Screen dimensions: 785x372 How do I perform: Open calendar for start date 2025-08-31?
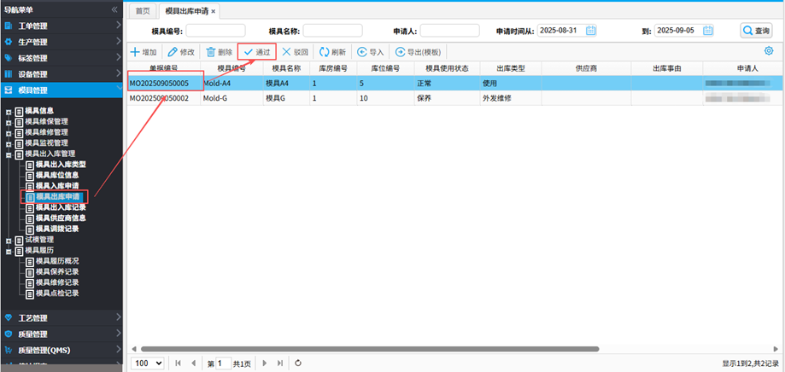590,31
